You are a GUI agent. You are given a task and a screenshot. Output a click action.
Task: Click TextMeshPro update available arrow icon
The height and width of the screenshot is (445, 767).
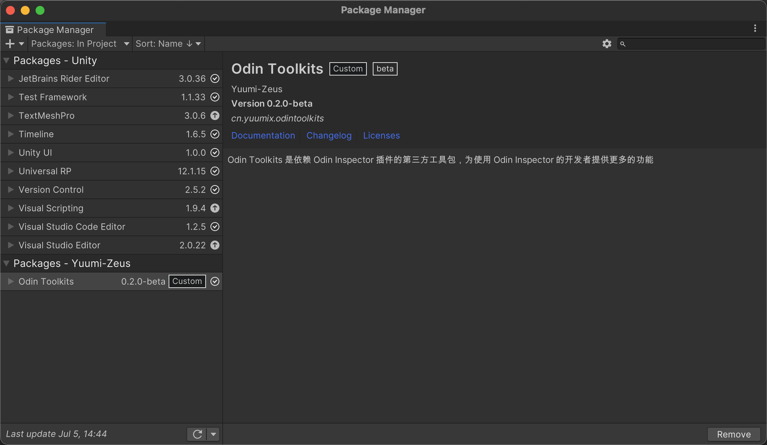215,116
